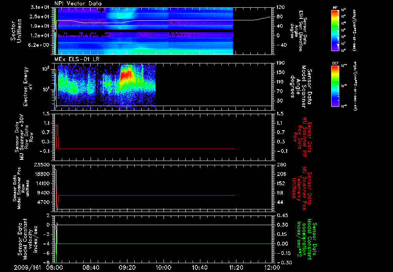The image size is (393, 272).
Task: Click the cnts/(cm**2-sr-sec) units label
Action: 354,30
